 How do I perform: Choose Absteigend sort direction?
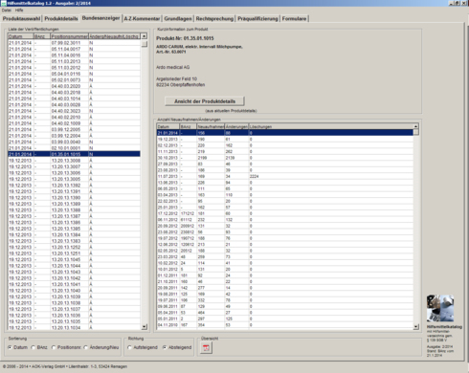(165, 347)
